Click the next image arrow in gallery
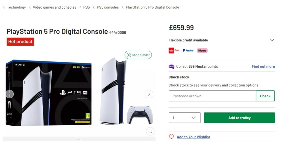The image size is (286, 143). pos(149,94)
